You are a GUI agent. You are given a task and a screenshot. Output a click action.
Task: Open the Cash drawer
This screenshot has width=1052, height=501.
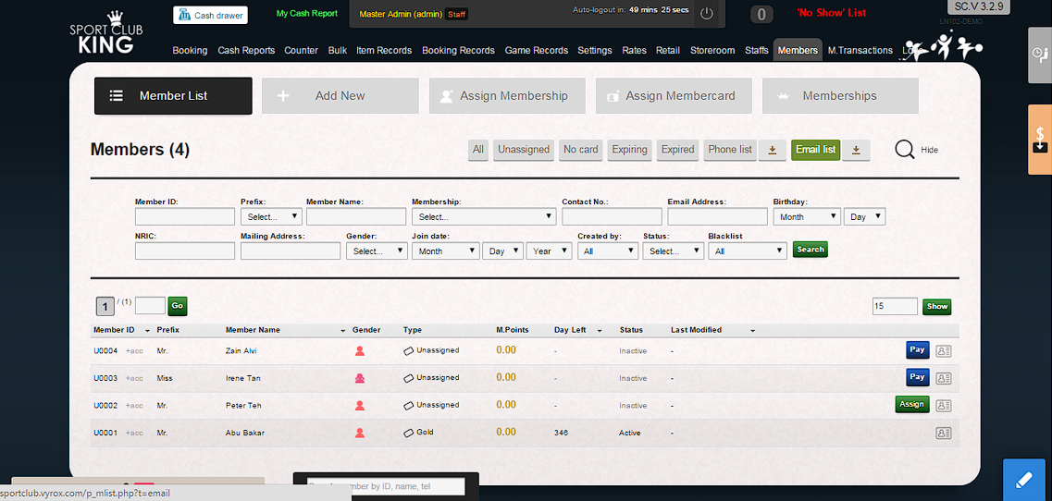[x=210, y=15]
